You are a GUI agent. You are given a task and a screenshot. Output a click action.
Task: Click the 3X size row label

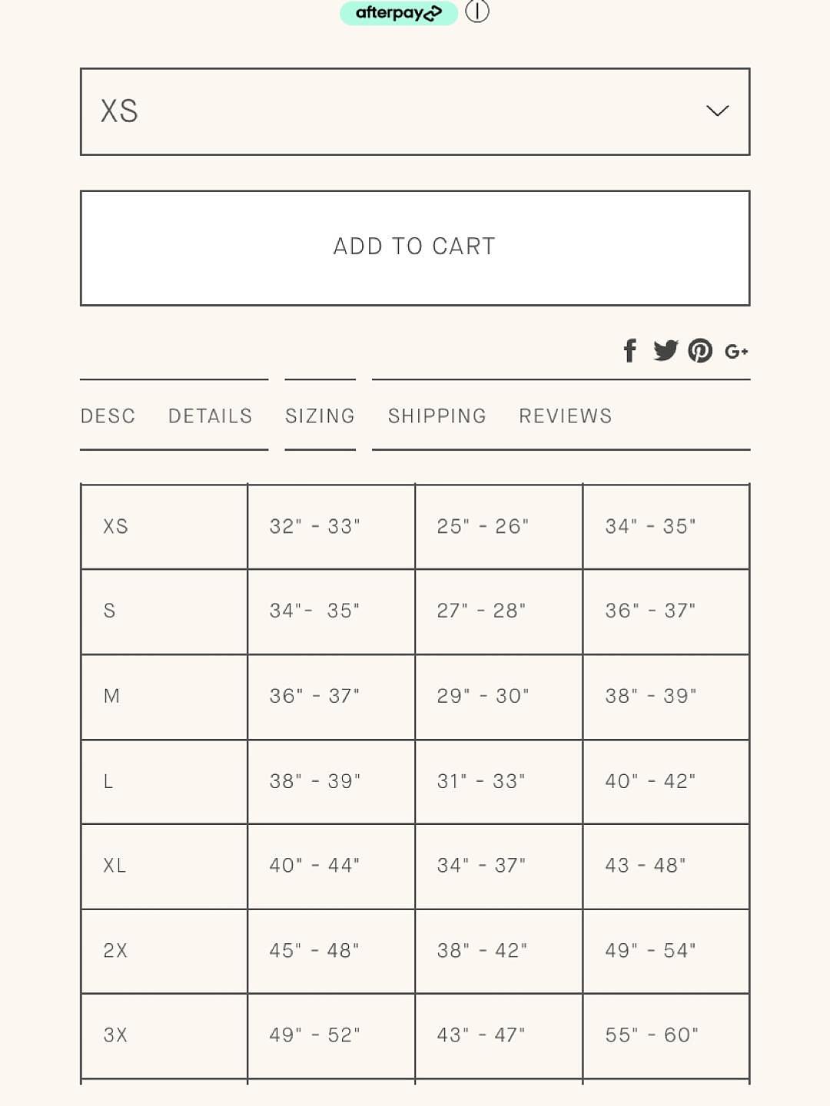click(x=164, y=1035)
